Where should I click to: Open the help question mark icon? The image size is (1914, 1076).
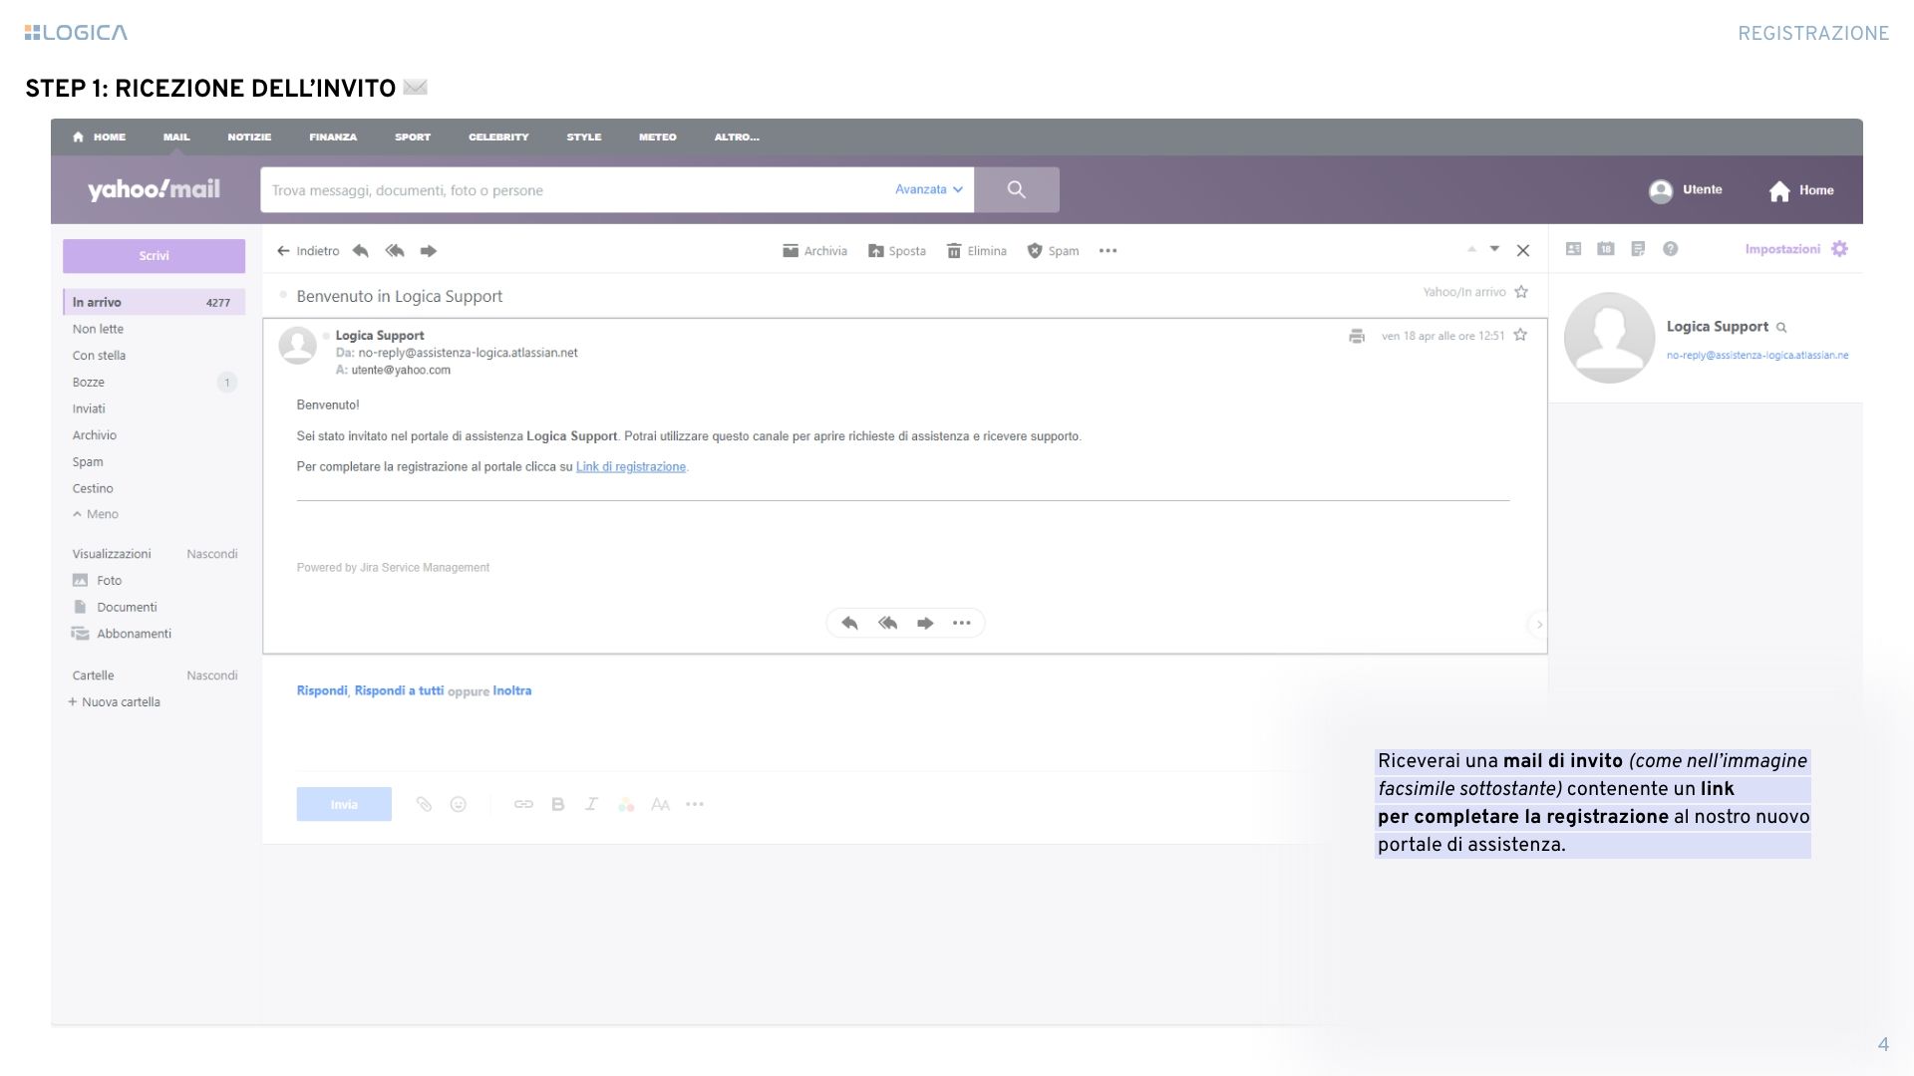pos(1671,249)
